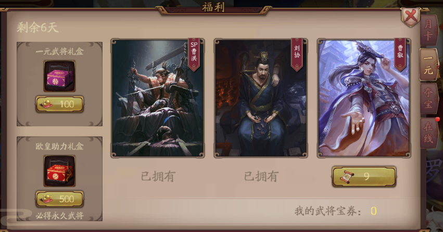443x232 pixels.
Task: Switch to the 月卡 tab
Action: point(428,31)
